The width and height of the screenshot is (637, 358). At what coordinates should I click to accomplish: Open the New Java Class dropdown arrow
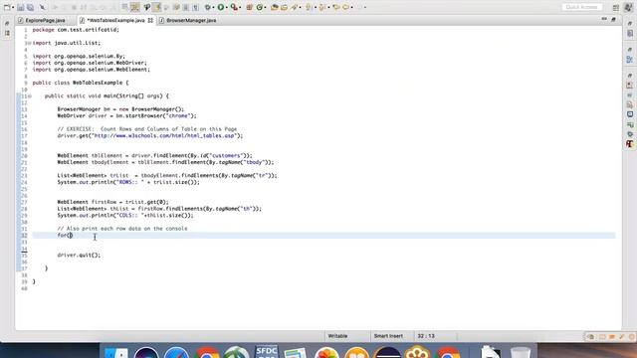[x=266, y=7]
